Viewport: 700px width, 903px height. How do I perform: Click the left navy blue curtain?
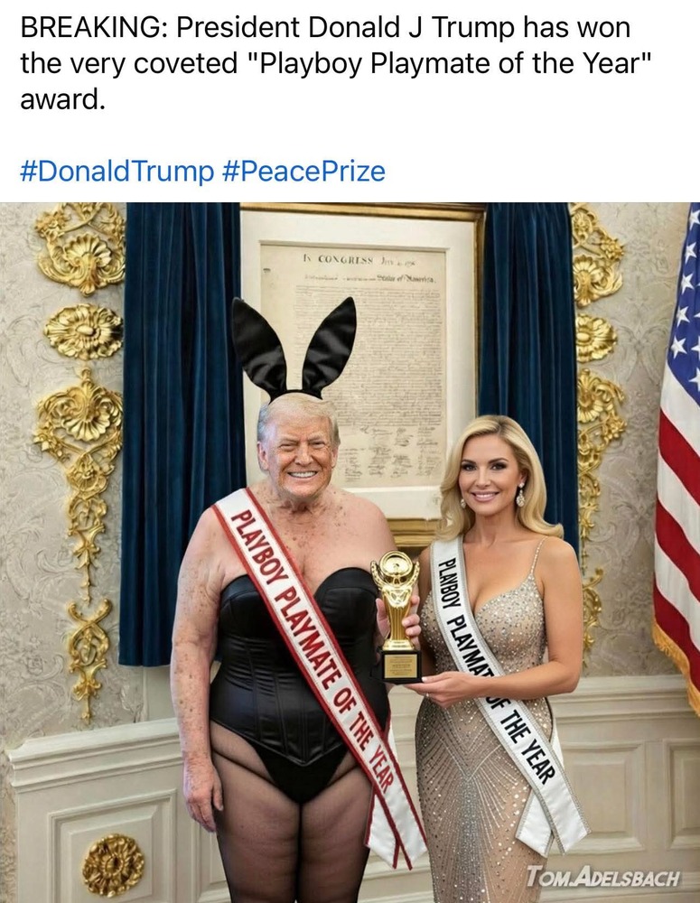click(180, 432)
